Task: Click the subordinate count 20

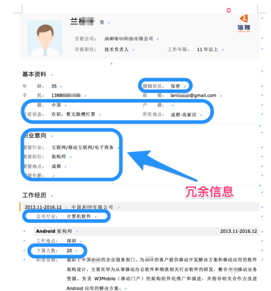Action: point(69,250)
